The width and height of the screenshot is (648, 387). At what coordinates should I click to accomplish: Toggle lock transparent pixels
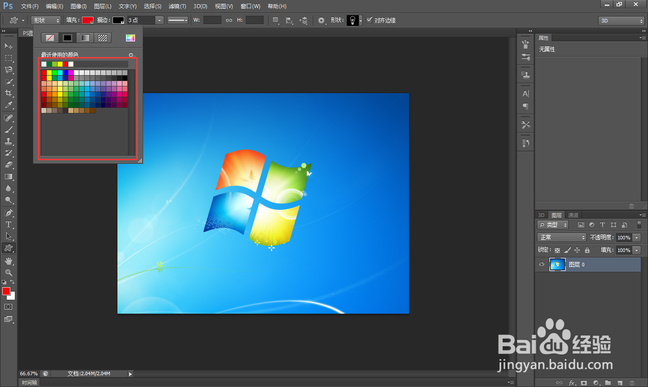click(x=557, y=250)
